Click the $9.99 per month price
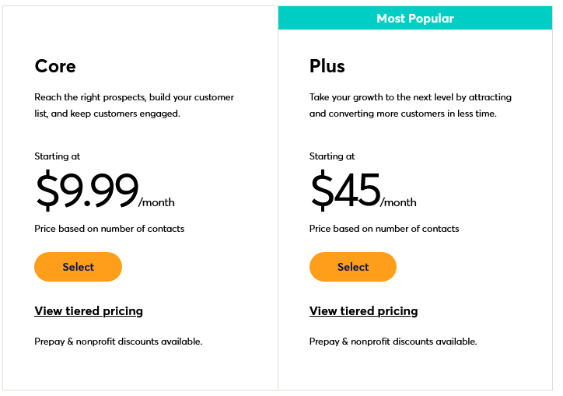Viewport: 563px width, 396px height. click(105, 190)
